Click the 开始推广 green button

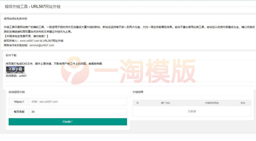tap(68, 122)
